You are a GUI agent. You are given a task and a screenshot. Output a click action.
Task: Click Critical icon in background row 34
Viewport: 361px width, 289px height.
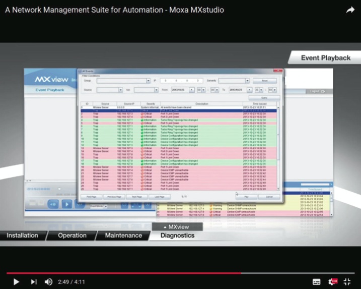coord(211,212)
